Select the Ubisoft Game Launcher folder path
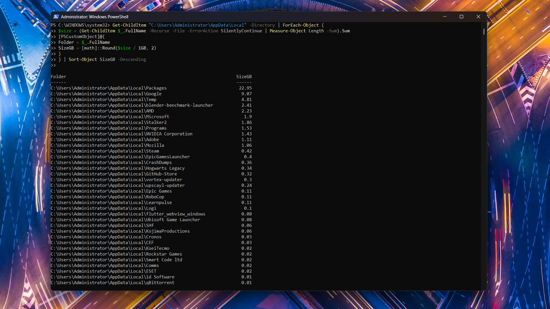The image size is (550, 309). pos(125,220)
